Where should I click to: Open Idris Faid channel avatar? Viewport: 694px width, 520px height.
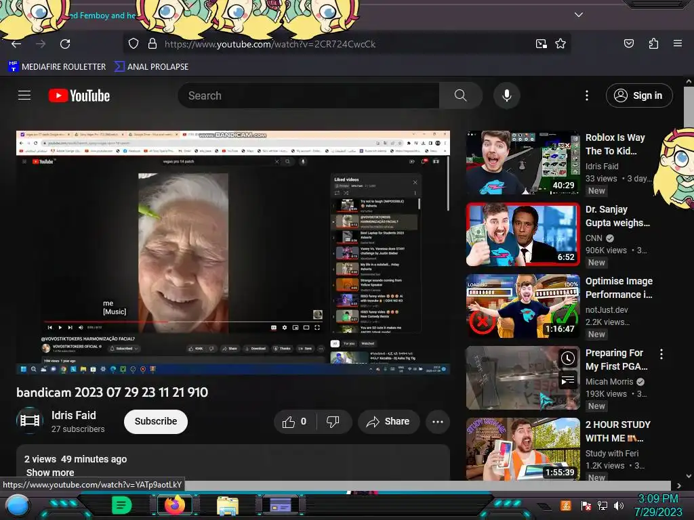coord(30,420)
